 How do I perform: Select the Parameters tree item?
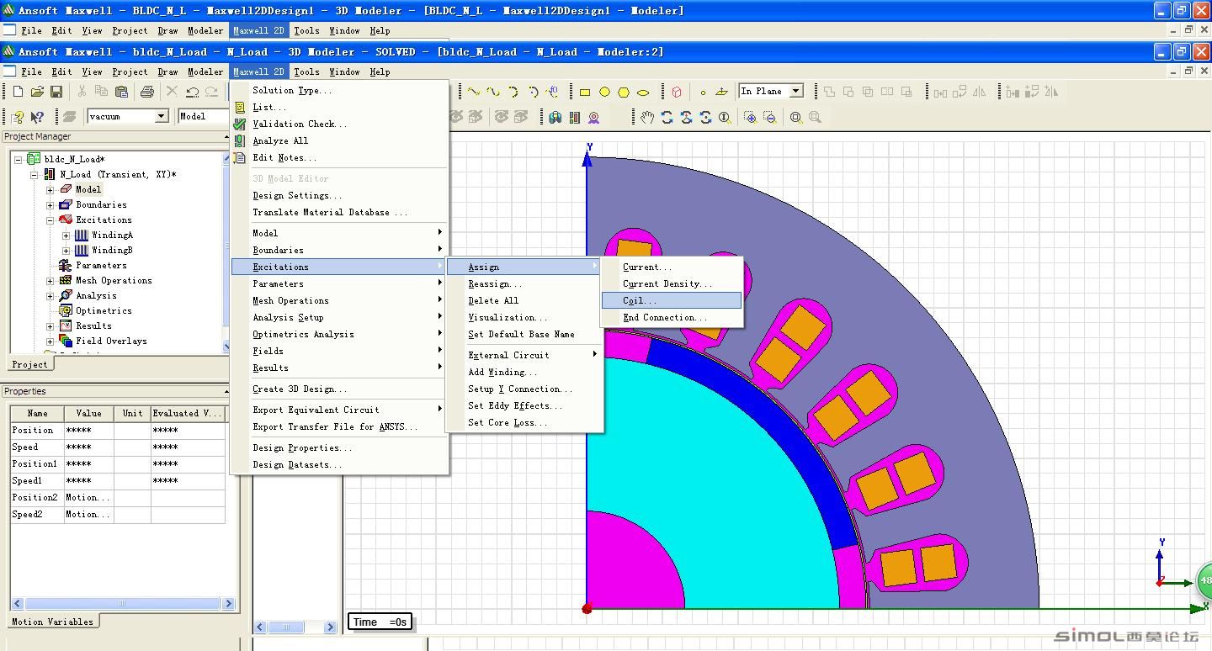pyautogui.click(x=101, y=265)
